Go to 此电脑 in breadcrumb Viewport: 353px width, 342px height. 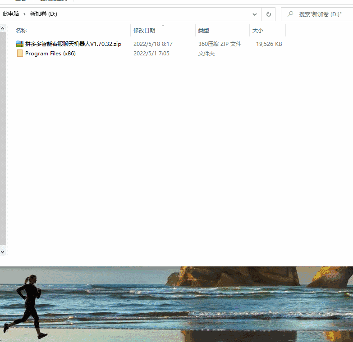[11, 14]
